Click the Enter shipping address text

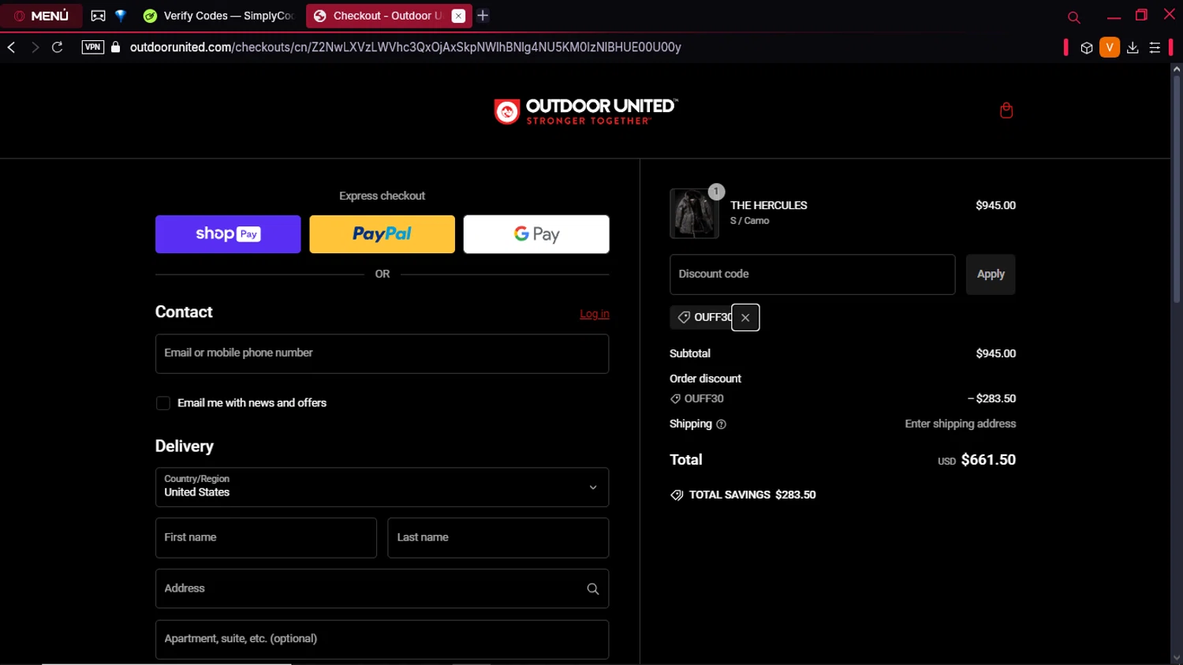(x=961, y=424)
